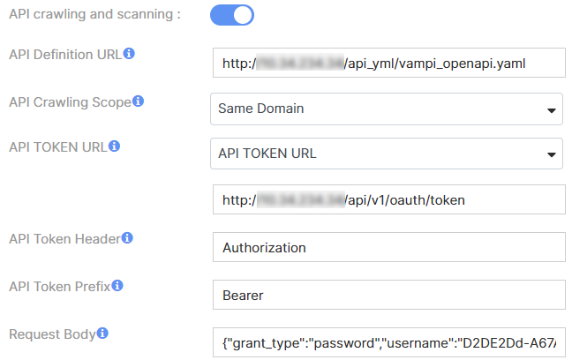The image size is (572, 360).
Task: Click the Request Body info icon
Action: (x=102, y=334)
